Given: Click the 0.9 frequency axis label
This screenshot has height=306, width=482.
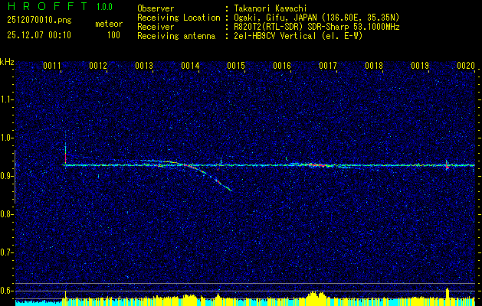Looking at the screenshot, I should pos(7,176).
